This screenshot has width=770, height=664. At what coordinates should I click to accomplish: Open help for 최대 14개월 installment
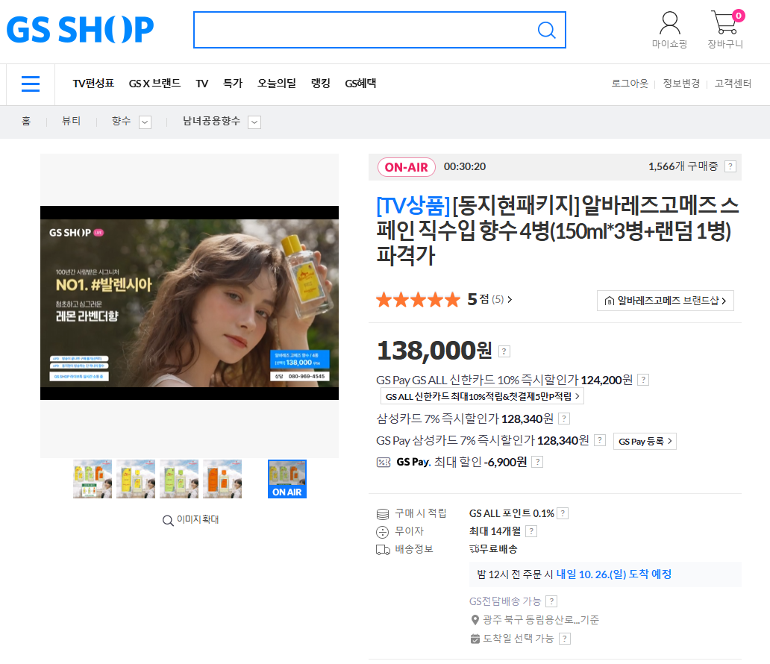pos(530,531)
